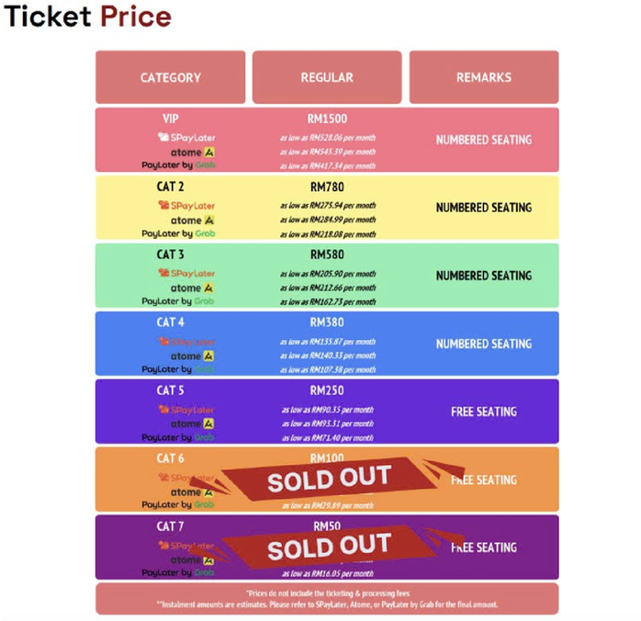The image size is (641, 621).
Task: Select the VIP RM1500 price
Action: coord(327,119)
